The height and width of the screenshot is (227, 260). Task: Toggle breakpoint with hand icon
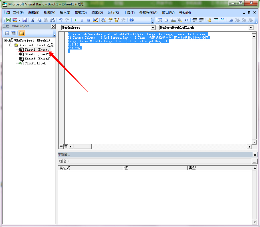[x=209, y=20]
